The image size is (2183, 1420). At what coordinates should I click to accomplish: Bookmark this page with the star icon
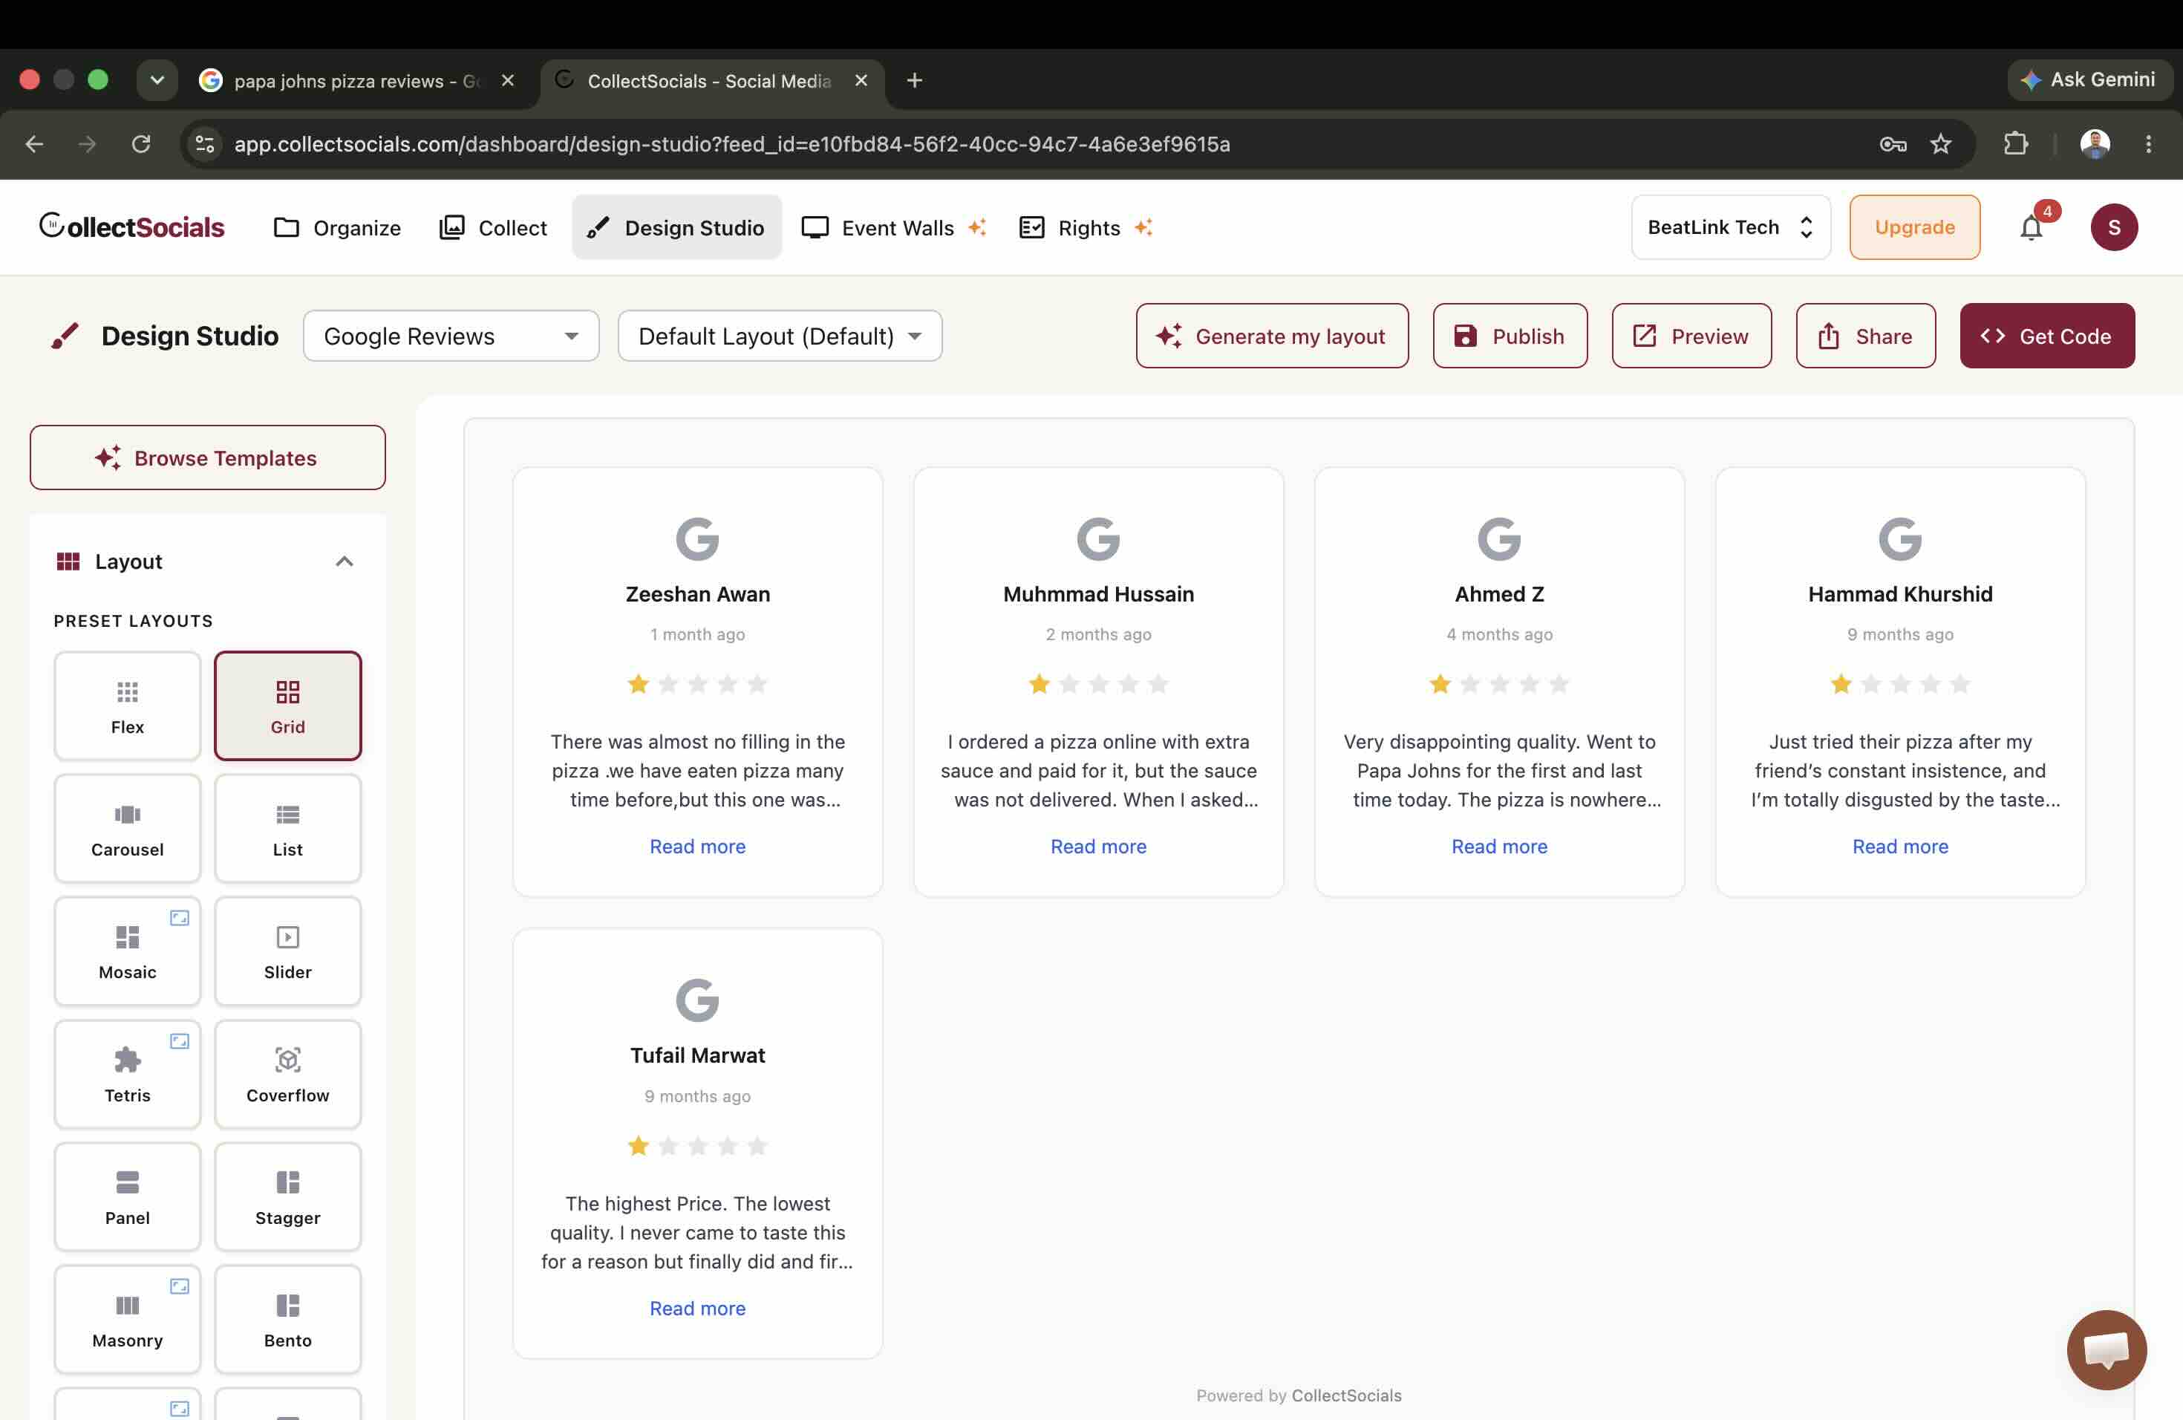[1941, 144]
